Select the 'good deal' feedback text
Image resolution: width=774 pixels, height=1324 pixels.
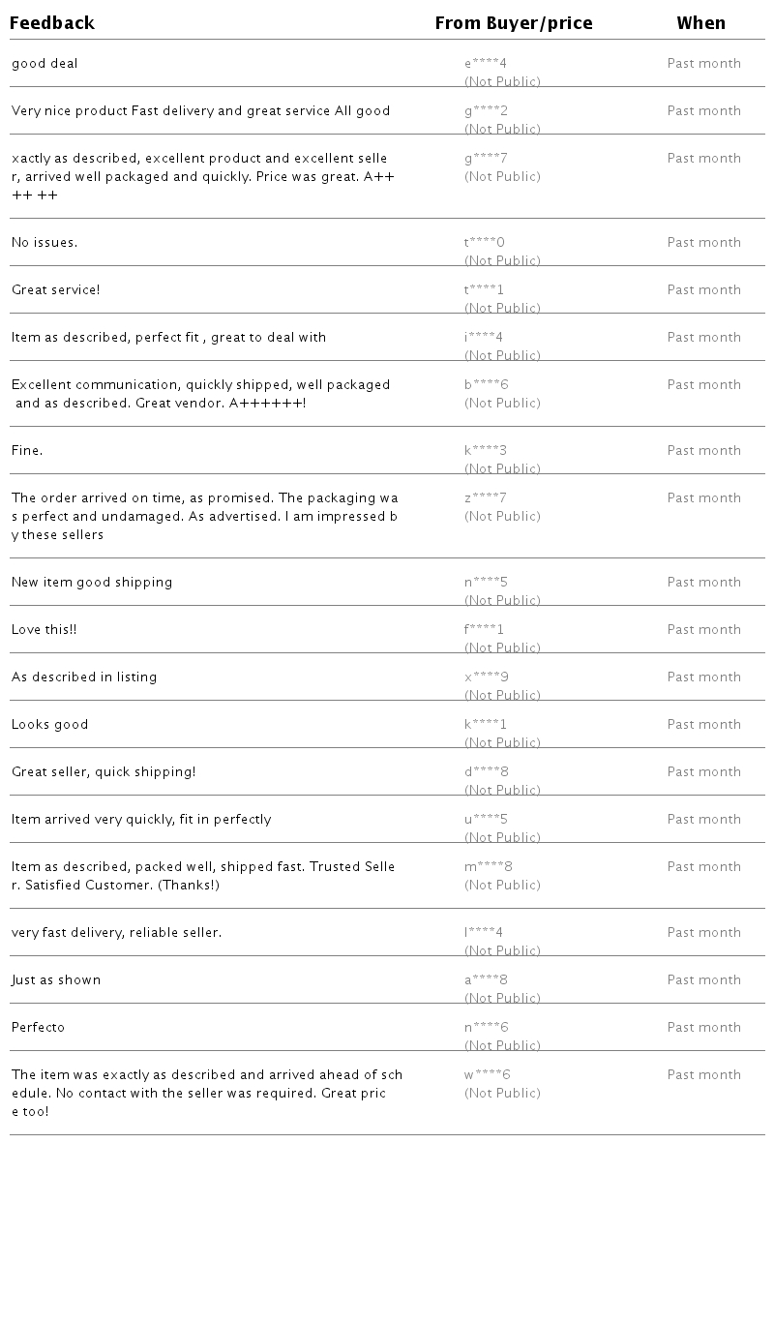[45, 64]
